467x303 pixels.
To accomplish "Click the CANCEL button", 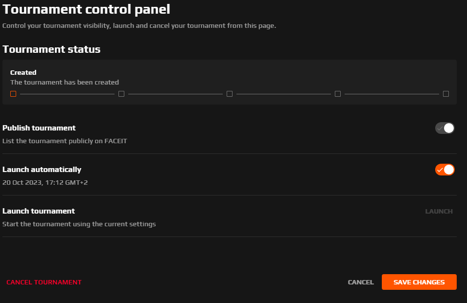I will pos(361,282).
